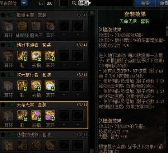
Task: Click the Lv 100 level input field
Action: coord(50,3)
